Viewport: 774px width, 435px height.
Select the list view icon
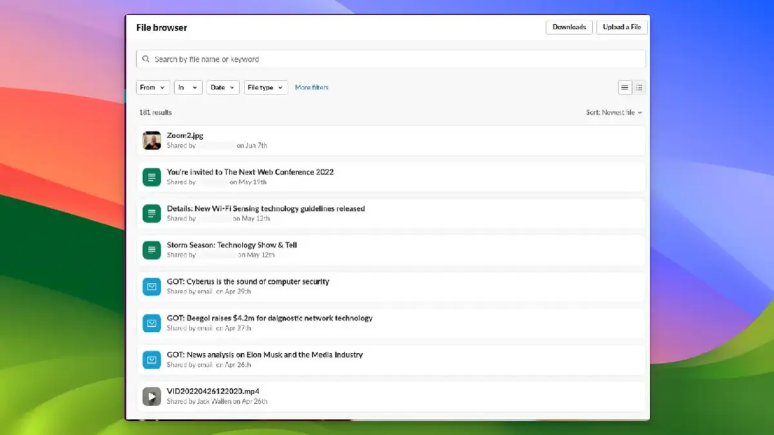click(624, 87)
